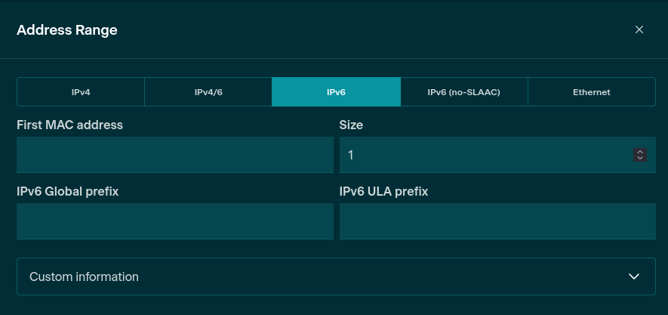Switch to the IPv4 tab

[x=81, y=92]
